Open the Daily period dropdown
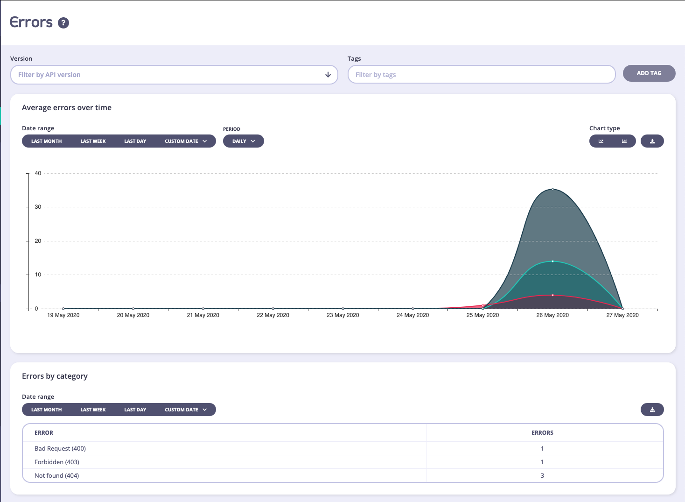This screenshot has width=685, height=502. click(x=244, y=141)
